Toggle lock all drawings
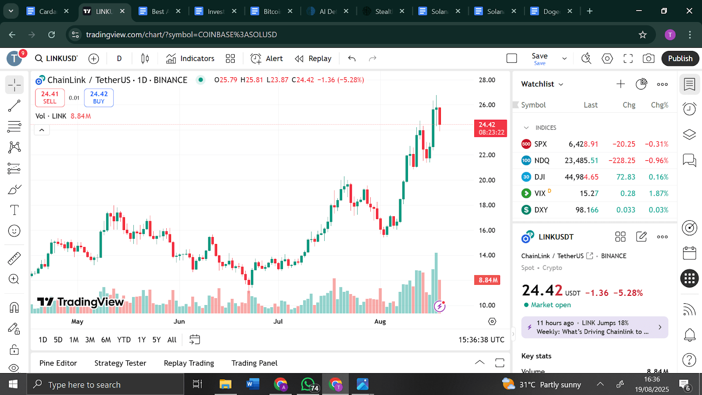Screen dimensions: 702x395 tap(14, 349)
